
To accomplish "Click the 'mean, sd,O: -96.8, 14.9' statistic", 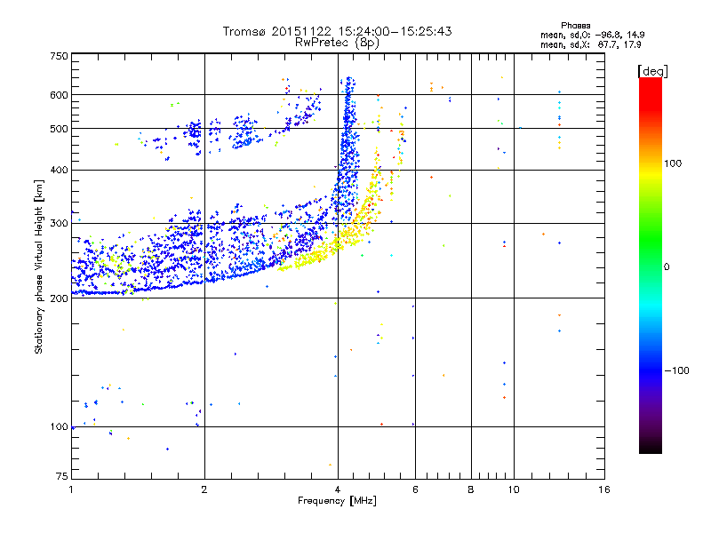I will [592, 35].
